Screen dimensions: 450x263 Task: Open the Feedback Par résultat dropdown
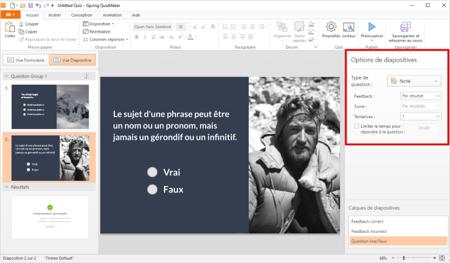[x=420, y=96]
